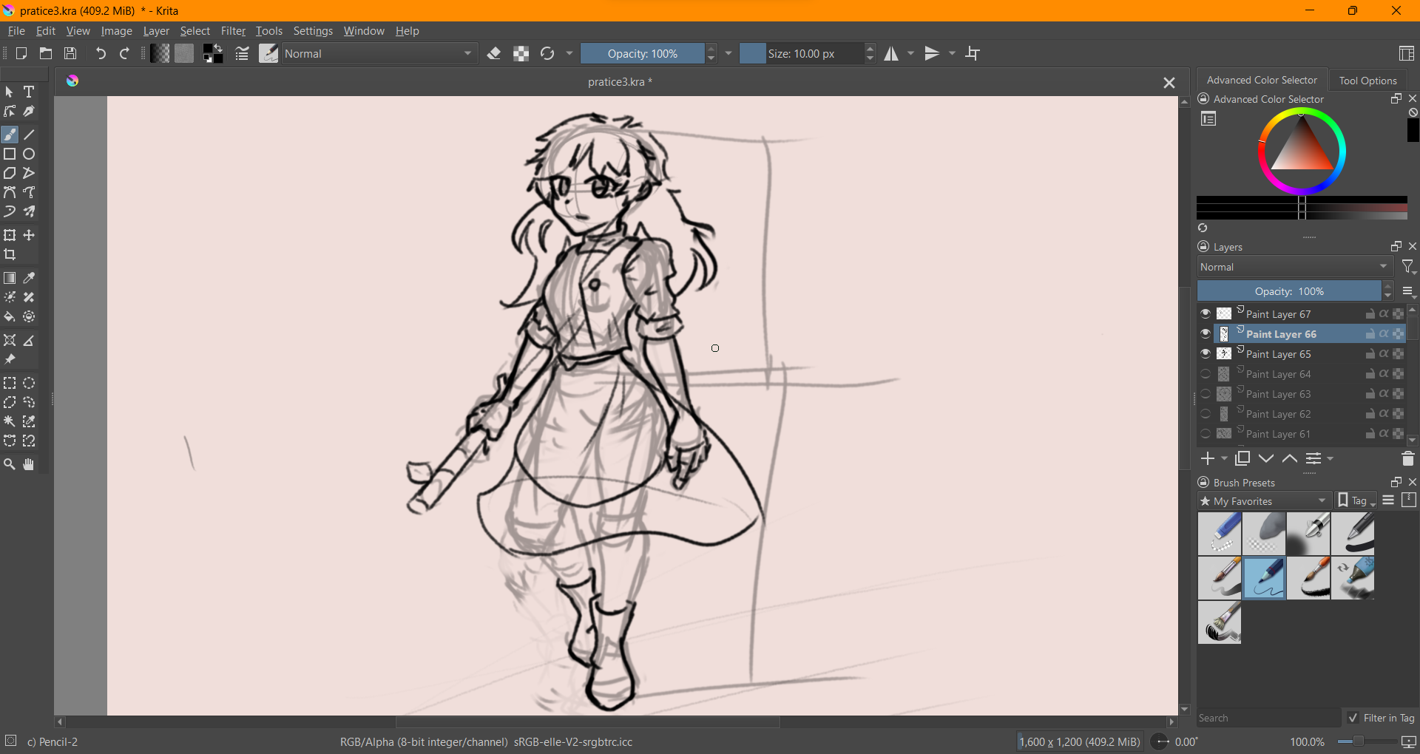Open dropdown next to reload preset icon
Image resolution: width=1420 pixels, height=754 pixels.
click(x=569, y=53)
